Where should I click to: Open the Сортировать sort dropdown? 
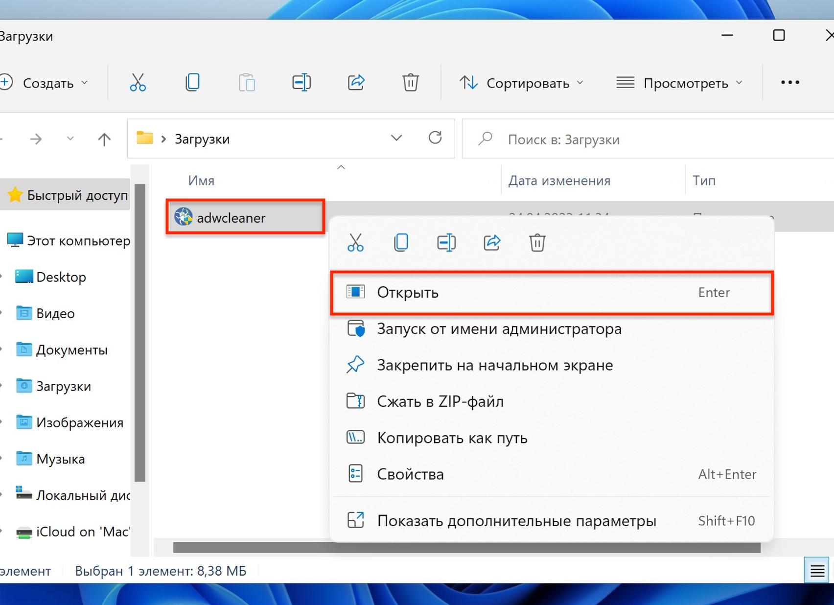point(522,83)
